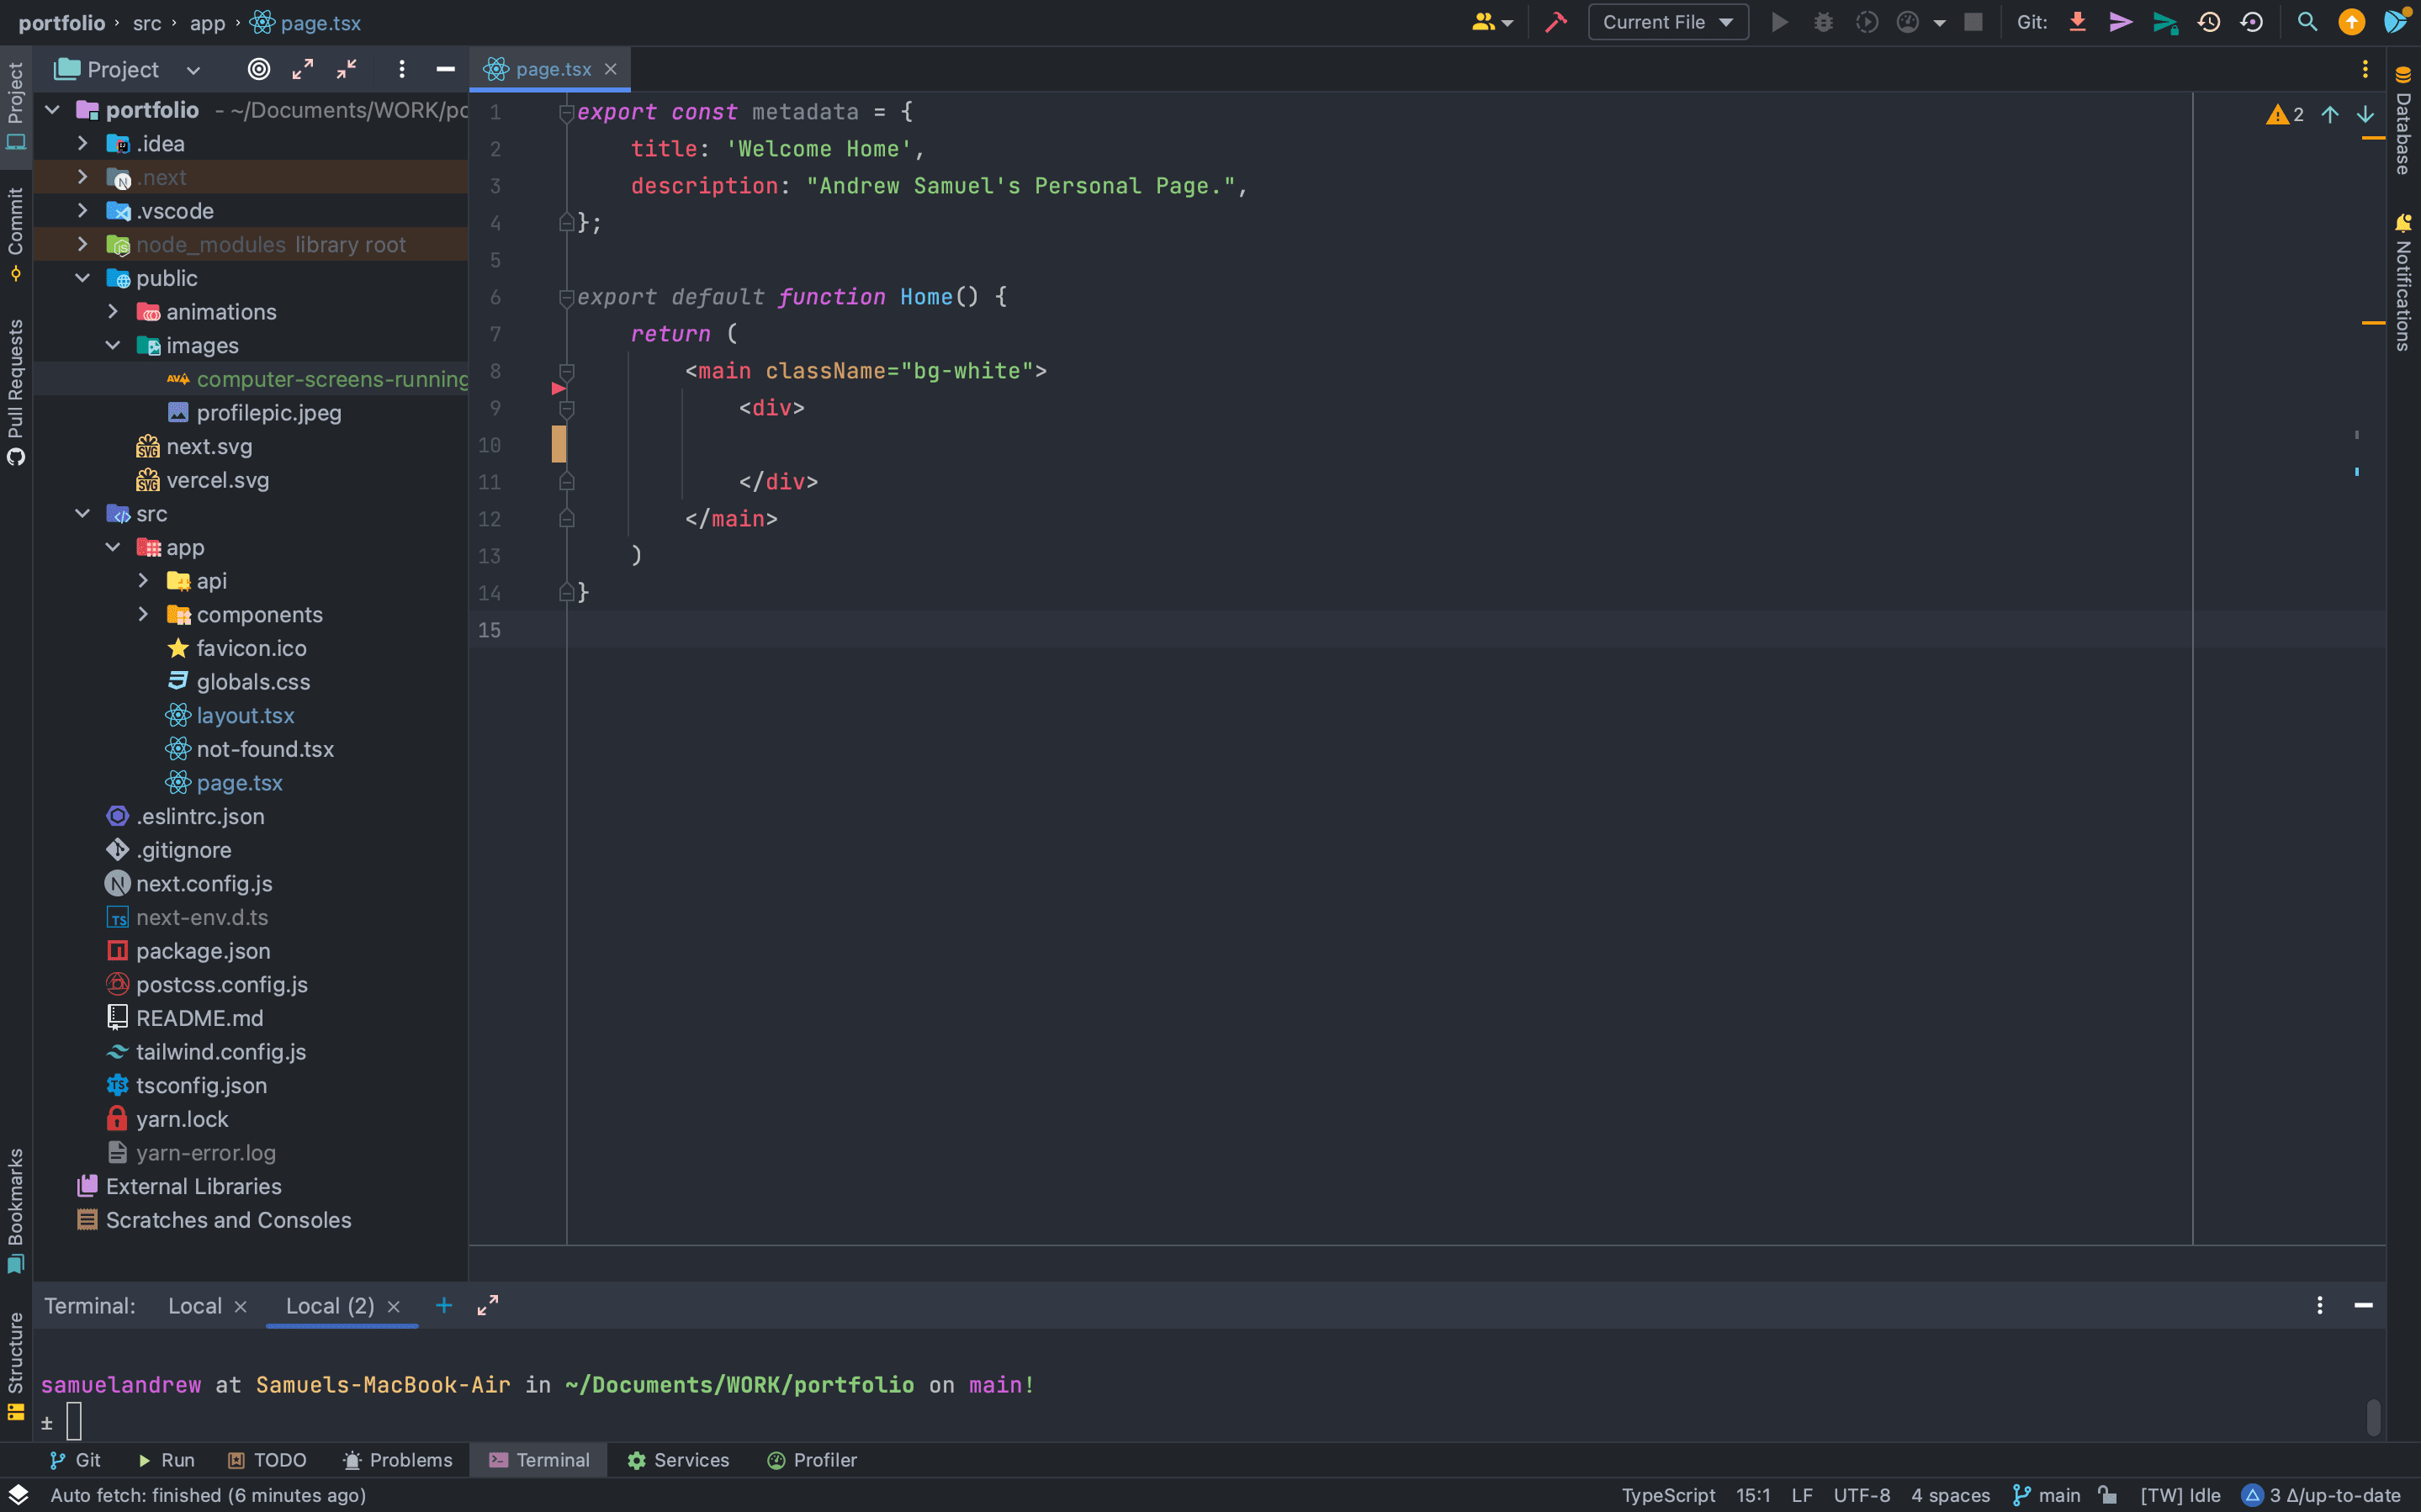The image size is (2421, 1512).
Task: Add a new terminal session
Action: click(x=444, y=1306)
